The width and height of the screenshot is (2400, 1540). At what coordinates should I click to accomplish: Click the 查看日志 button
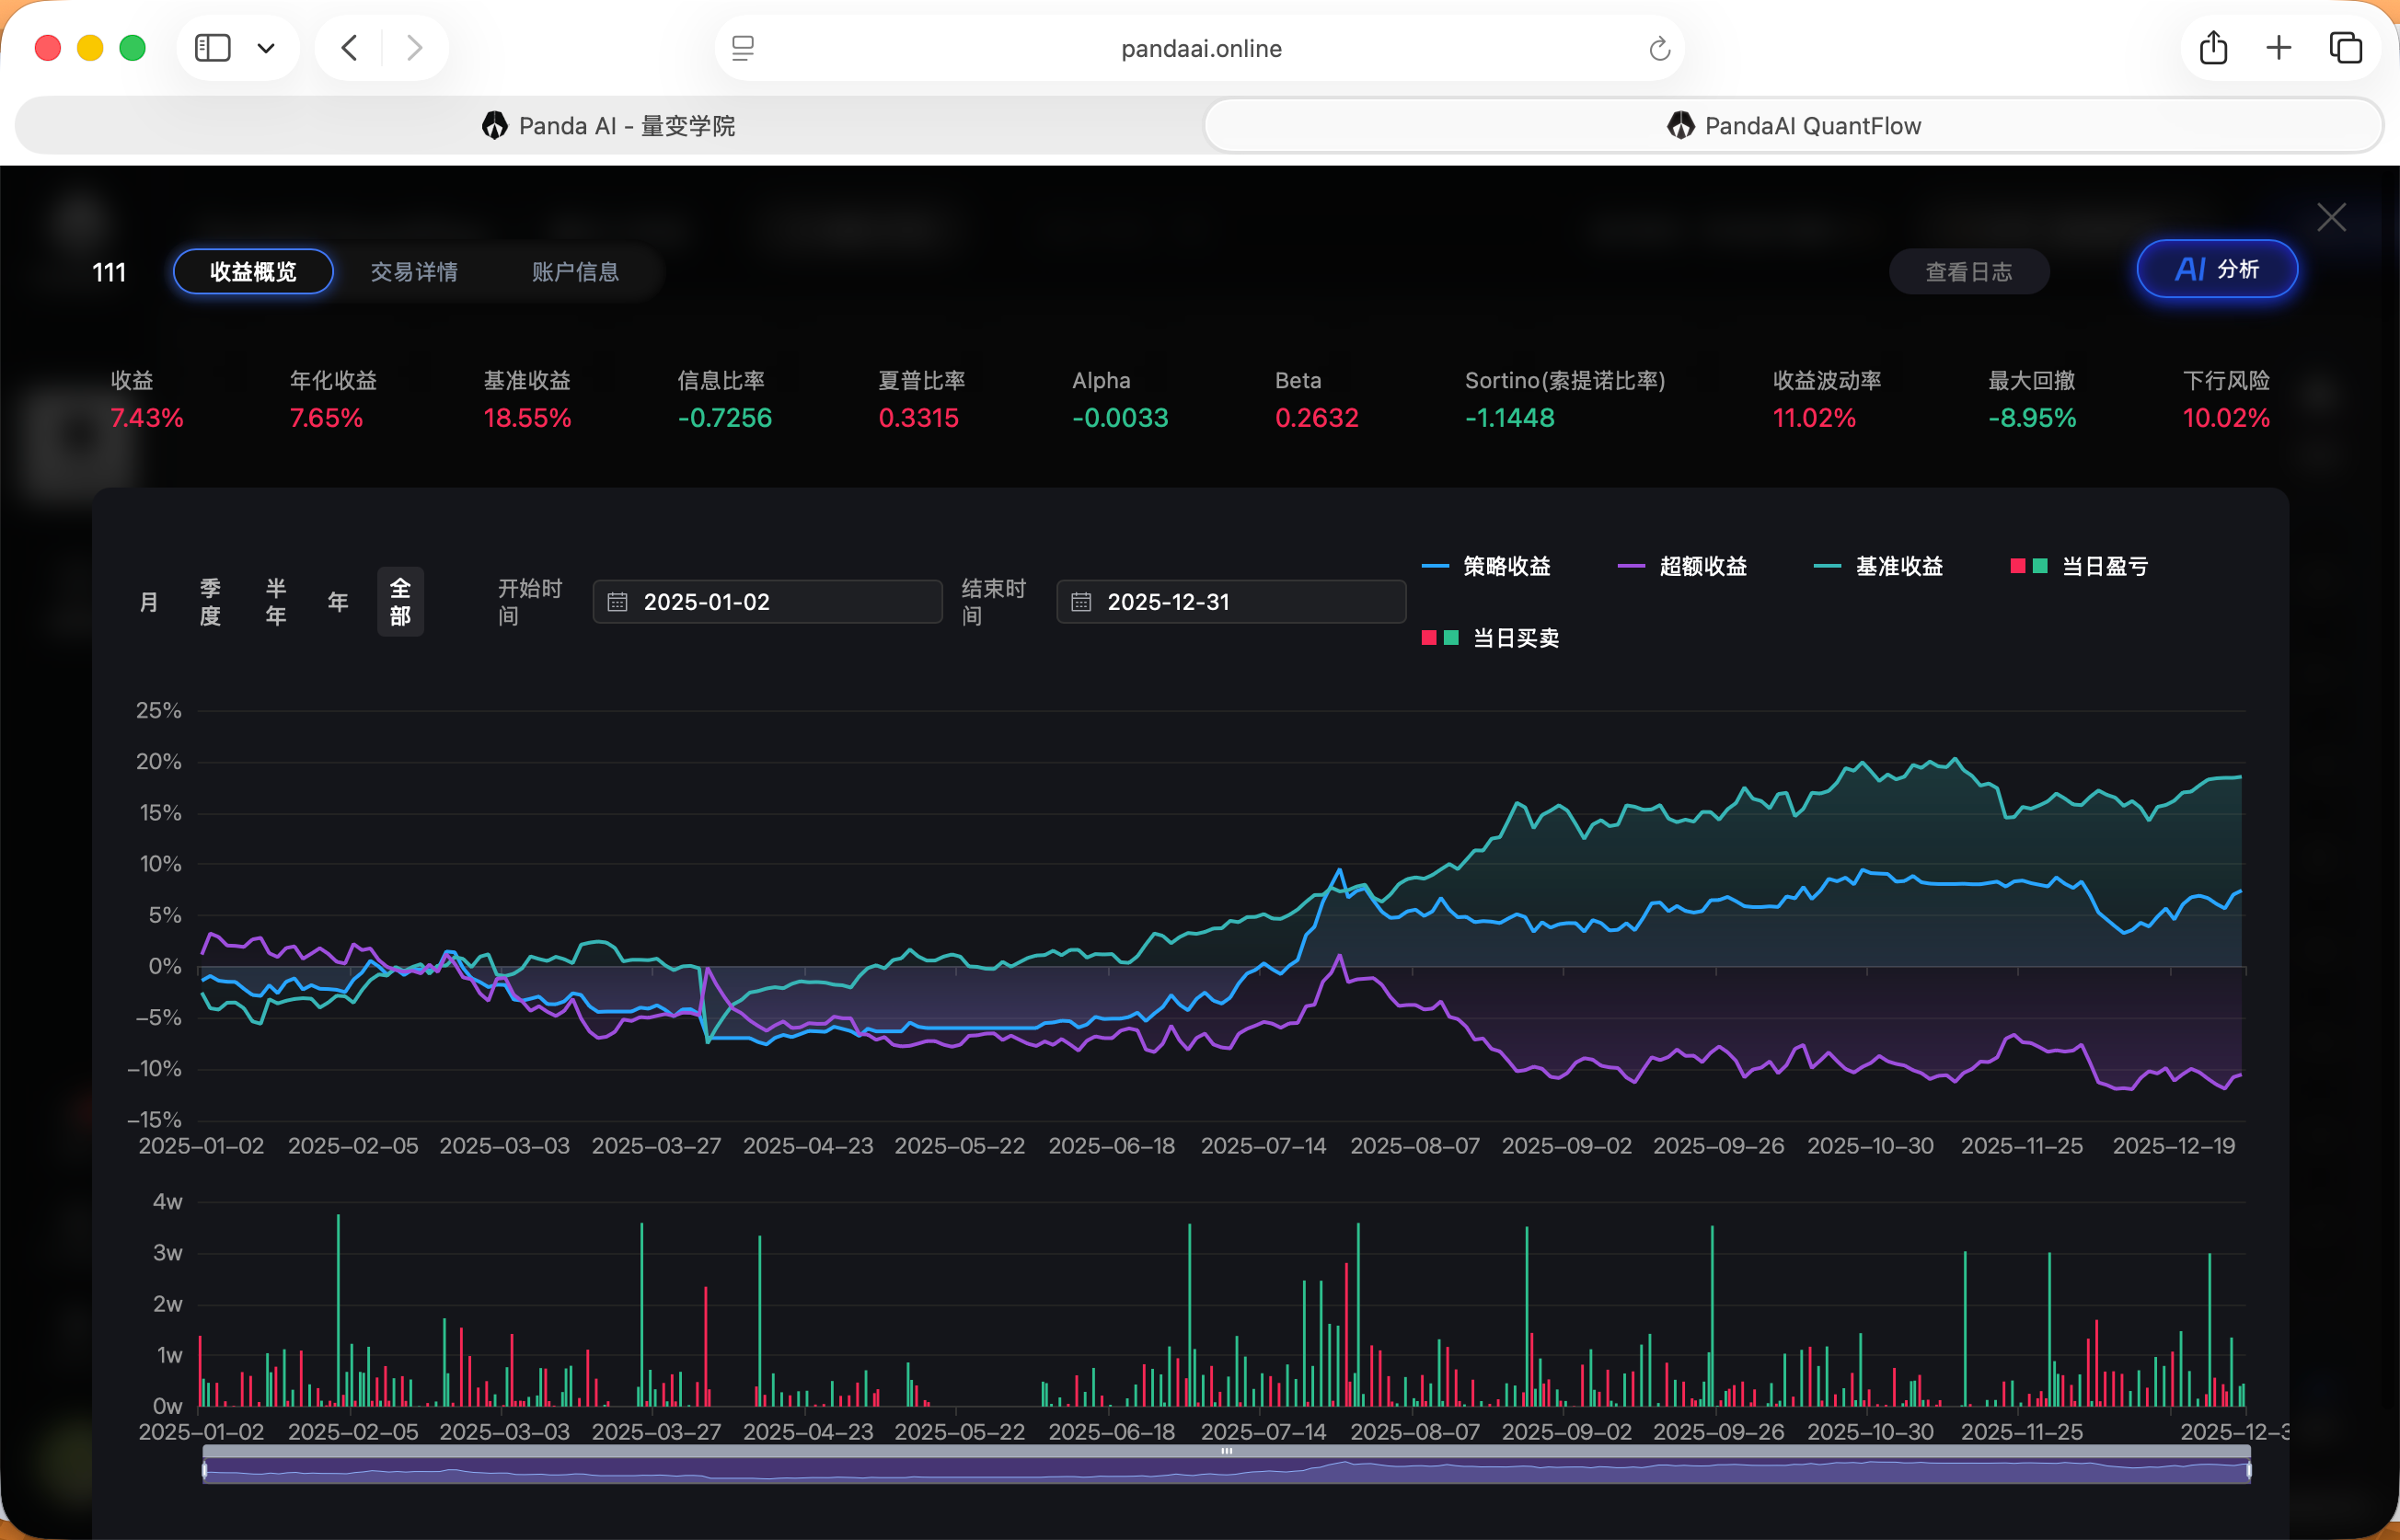coord(1969,272)
